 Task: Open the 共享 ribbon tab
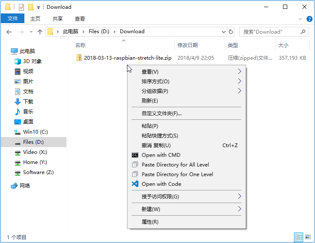point(58,18)
